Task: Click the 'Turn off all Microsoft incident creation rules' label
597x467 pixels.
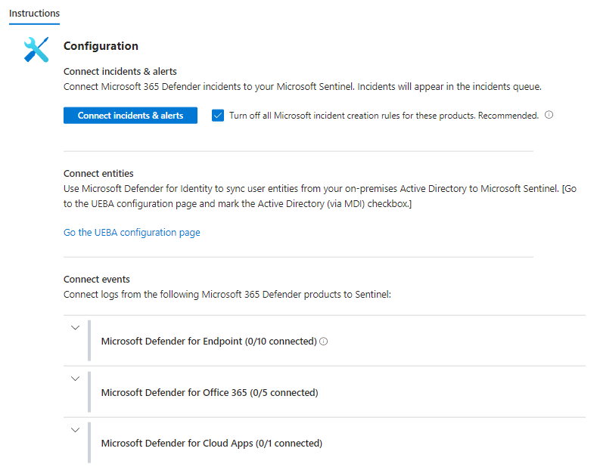Action: pyautogui.click(x=384, y=116)
